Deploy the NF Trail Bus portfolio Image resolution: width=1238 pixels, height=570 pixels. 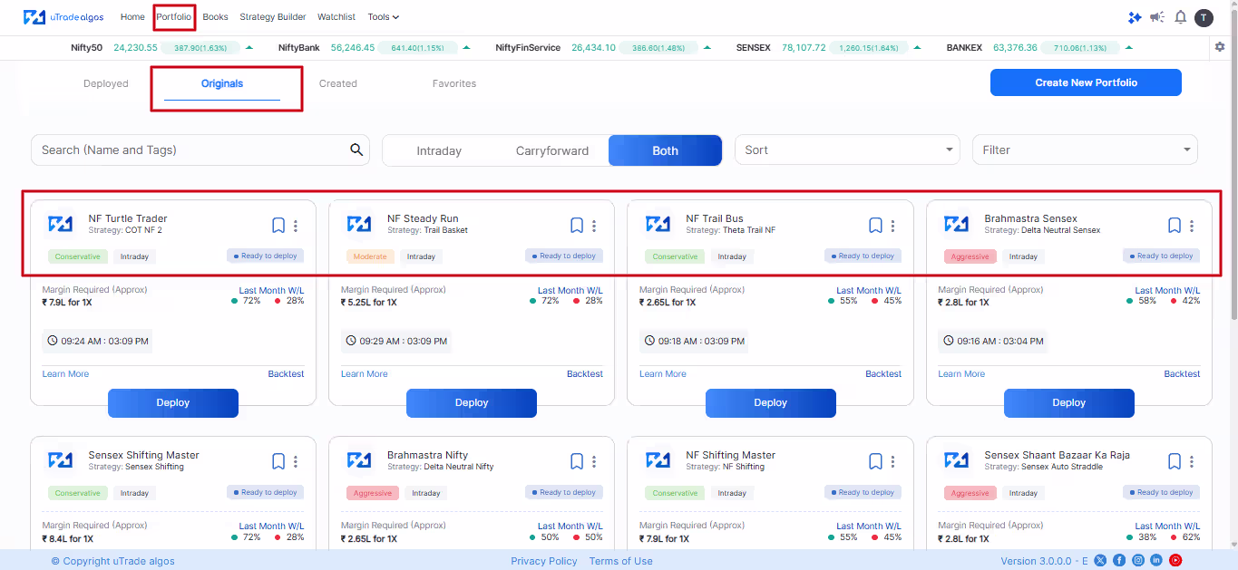pos(771,403)
